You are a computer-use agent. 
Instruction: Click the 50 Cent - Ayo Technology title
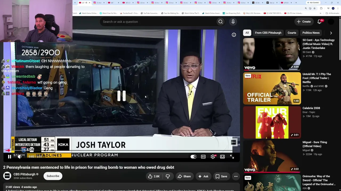coord(318,44)
